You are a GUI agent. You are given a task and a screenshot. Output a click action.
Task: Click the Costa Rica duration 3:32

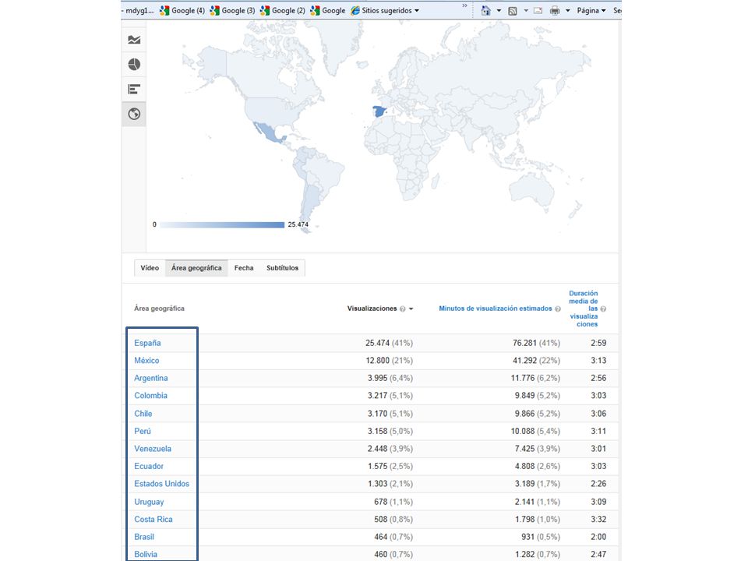tap(598, 520)
